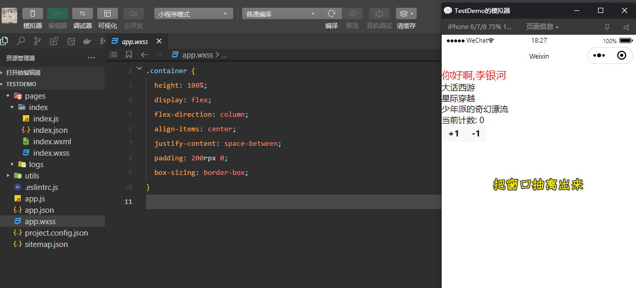636x288 pixels.
Task: Open the Source Control branch icon
Action: coord(37,41)
